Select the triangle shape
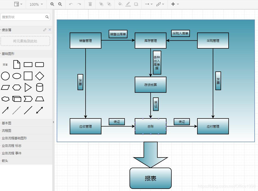The height and width of the screenshot is (191, 258). tap(28, 87)
